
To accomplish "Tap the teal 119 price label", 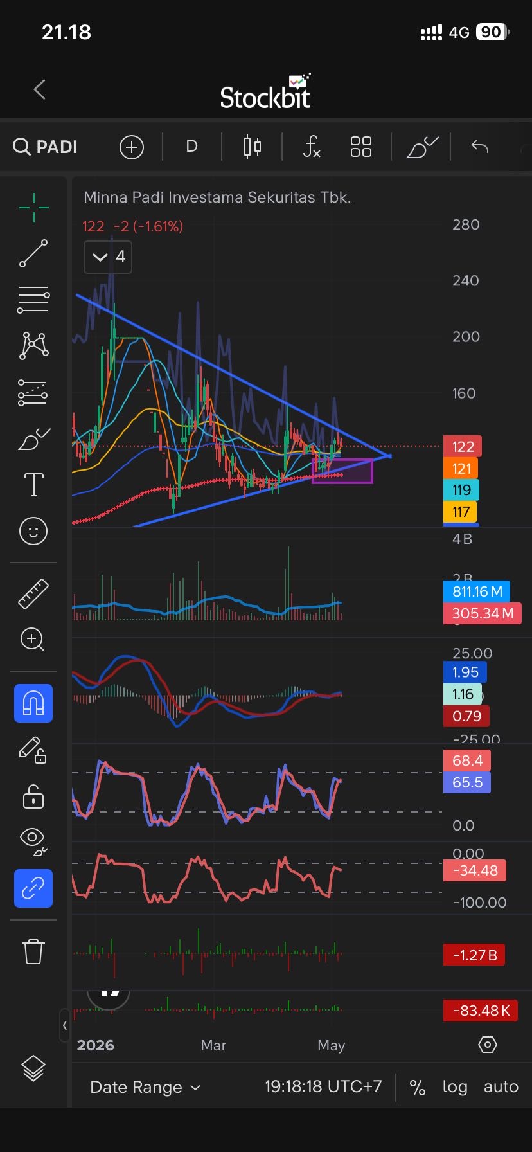I will coord(461,490).
